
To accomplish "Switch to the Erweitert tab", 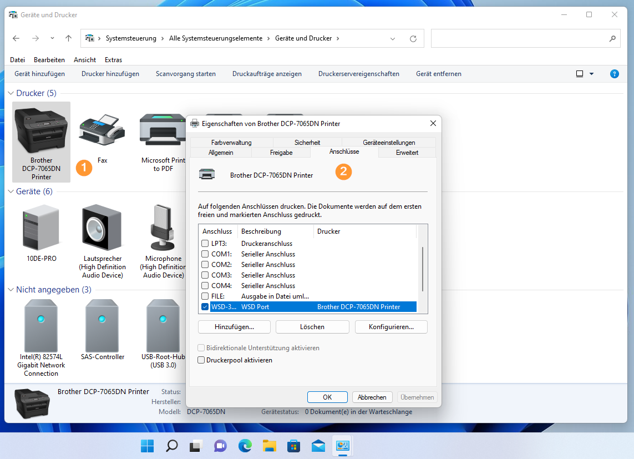I will point(407,153).
